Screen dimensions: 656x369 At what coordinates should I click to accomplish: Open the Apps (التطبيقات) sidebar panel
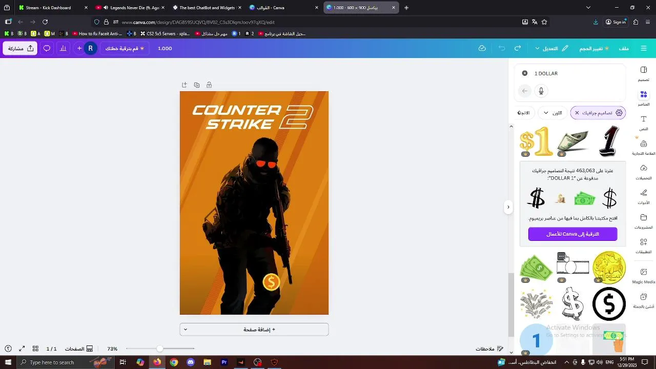pos(644,246)
